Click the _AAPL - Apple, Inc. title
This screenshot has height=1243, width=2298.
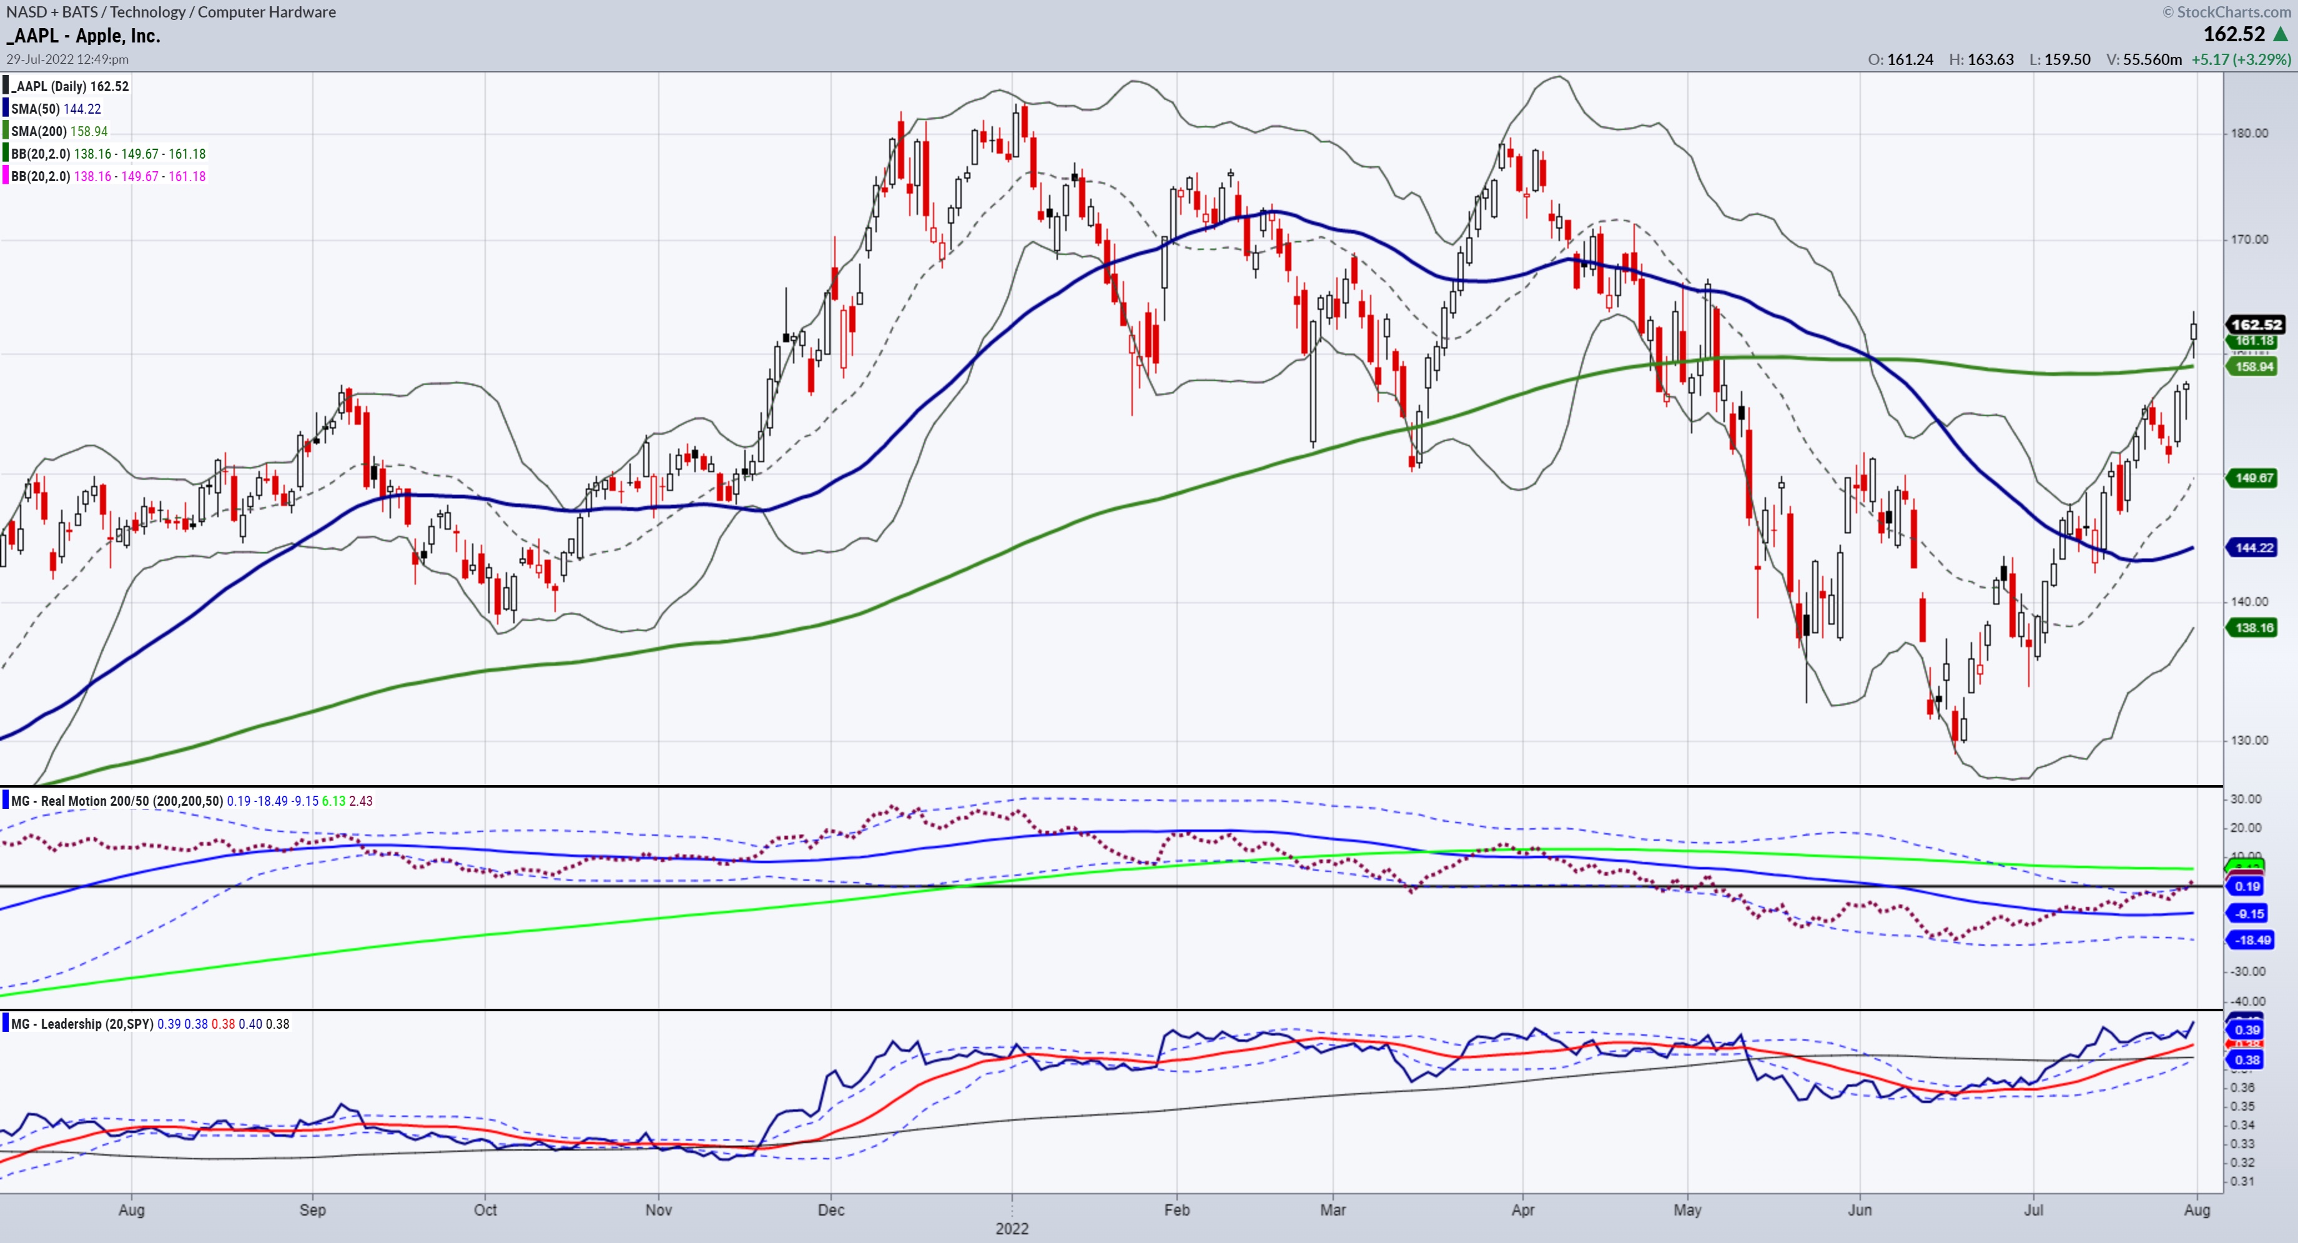pyautogui.click(x=84, y=36)
